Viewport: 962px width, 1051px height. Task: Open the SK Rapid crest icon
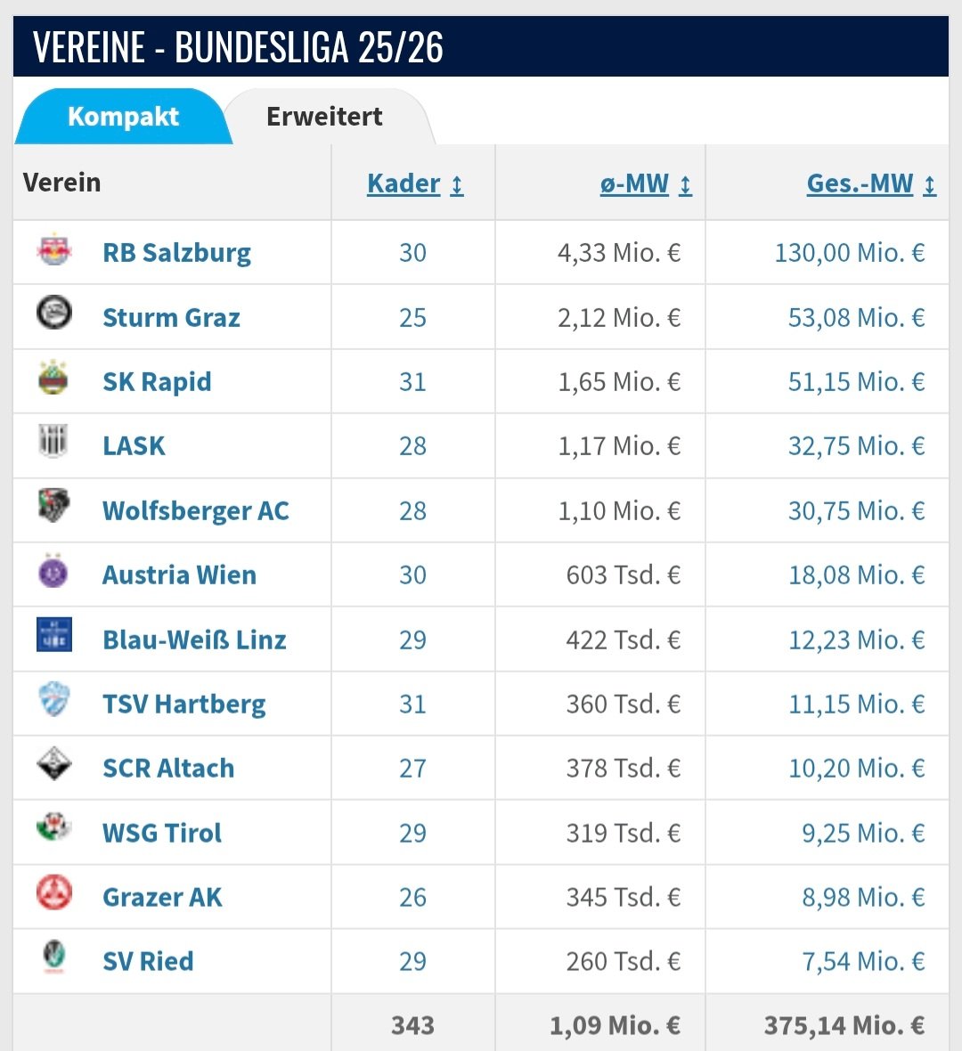[x=54, y=379]
